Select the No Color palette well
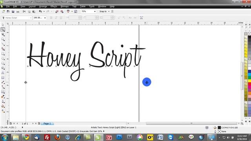251x141 pixels. [x=246, y=34]
